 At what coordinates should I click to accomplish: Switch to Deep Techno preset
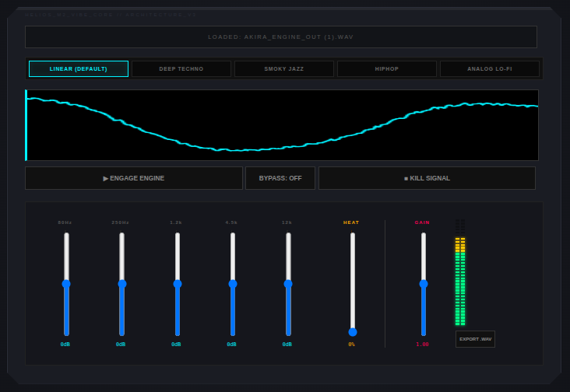(x=181, y=69)
